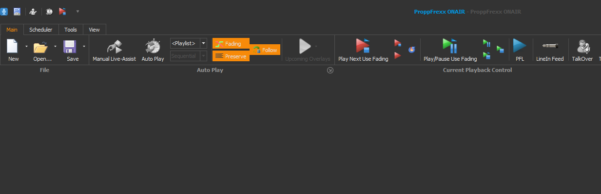Click the blue-orange circular refresh icon

412,49
